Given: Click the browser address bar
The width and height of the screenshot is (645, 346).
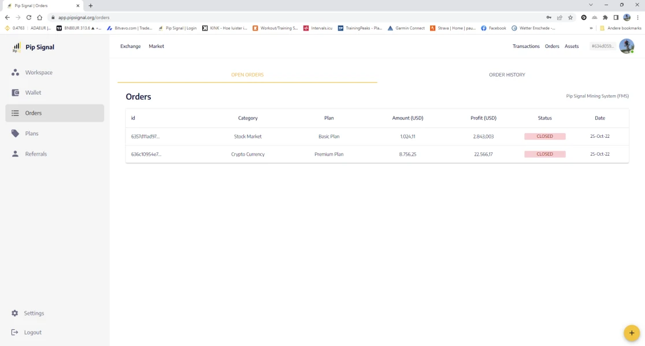Looking at the screenshot, I should tap(289, 17).
